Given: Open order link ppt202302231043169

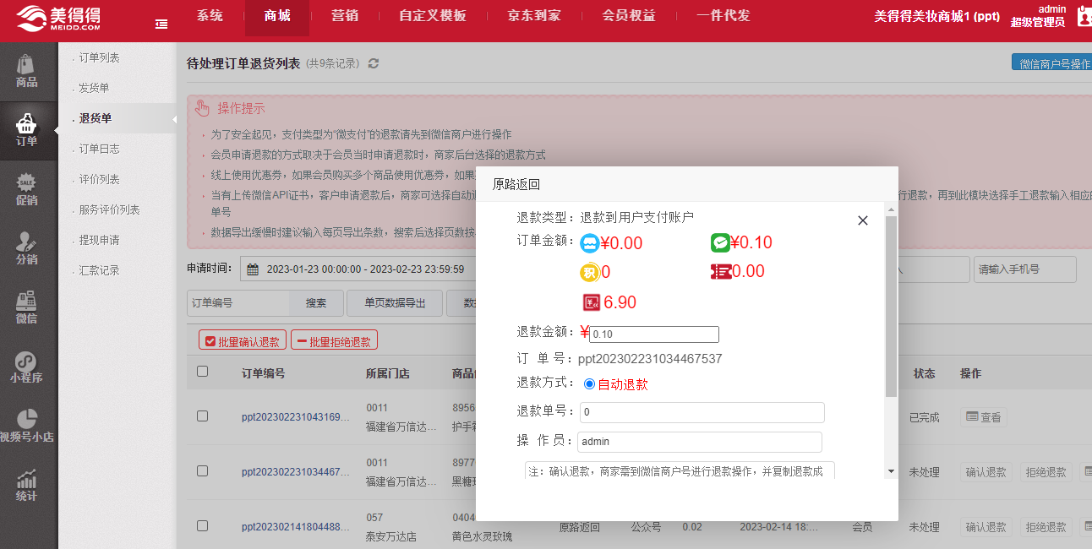Looking at the screenshot, I should click(x=295, y=417).
